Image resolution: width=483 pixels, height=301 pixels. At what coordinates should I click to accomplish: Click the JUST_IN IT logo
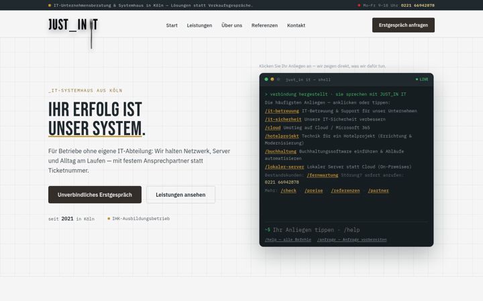click(72, 25)
